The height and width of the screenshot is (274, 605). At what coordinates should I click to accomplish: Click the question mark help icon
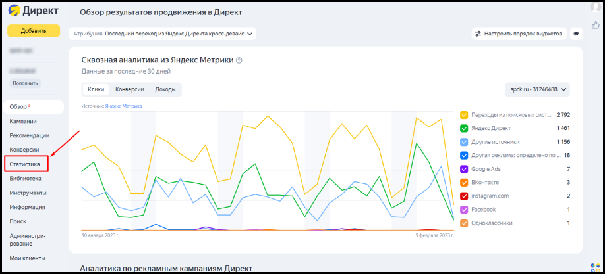239,60
